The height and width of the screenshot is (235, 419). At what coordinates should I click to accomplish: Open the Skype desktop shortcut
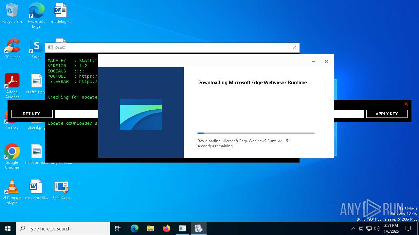(36, 49)
